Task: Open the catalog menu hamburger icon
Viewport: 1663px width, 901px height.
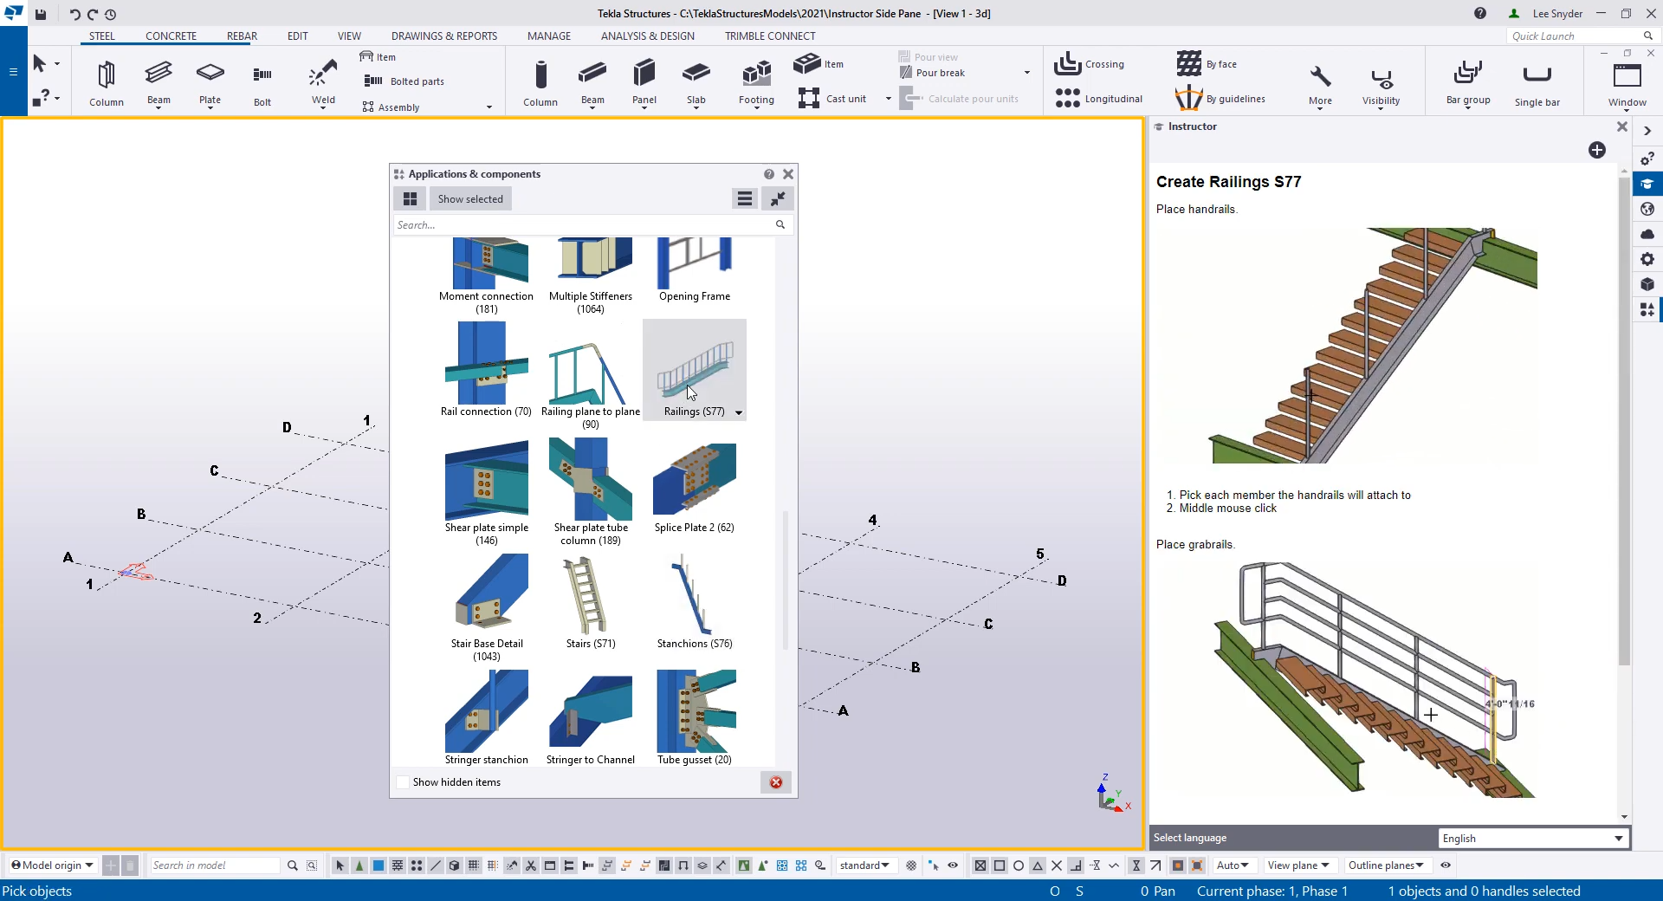Action: coord(744,199)
